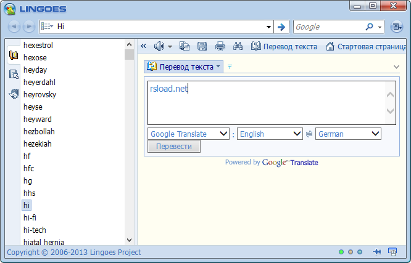The image size is (411, 263).
Task: Open the dictionary list icon in the search box
Action: [x=47, y=26]
